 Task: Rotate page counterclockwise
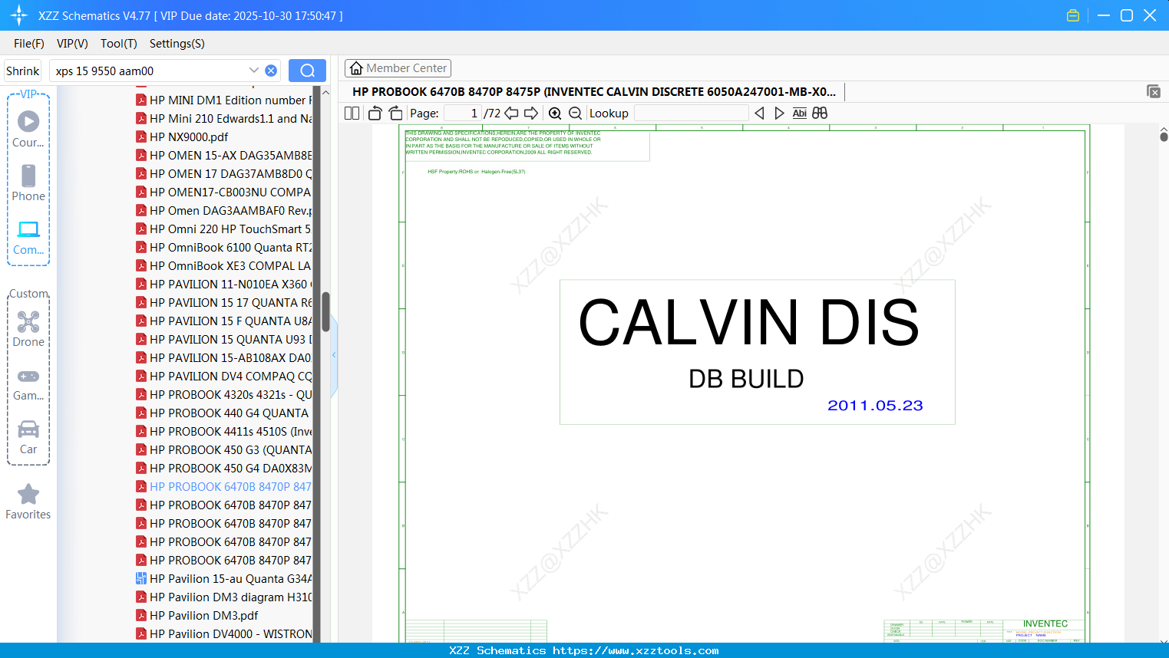pos(375,114)
